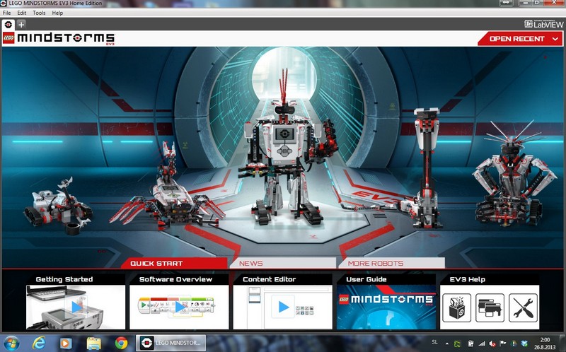
Task: Open the Windows Start menu
Action: click(x=11, y=343)
